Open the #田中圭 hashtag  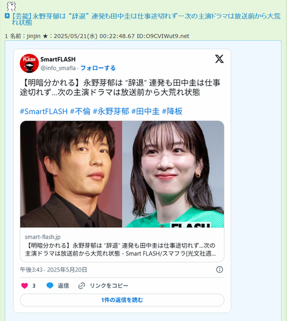(145, 111)
